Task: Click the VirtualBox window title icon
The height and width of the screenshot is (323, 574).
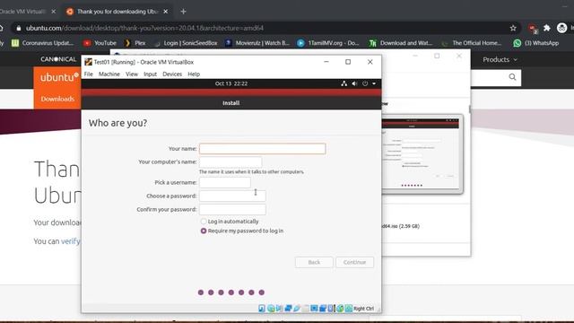Action: tap(88, 62)
